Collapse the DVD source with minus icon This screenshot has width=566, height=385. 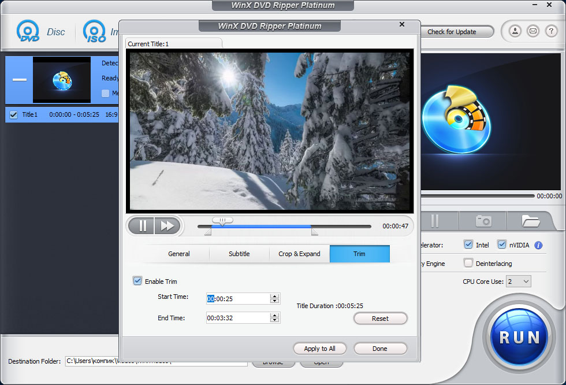click(20, 79)
